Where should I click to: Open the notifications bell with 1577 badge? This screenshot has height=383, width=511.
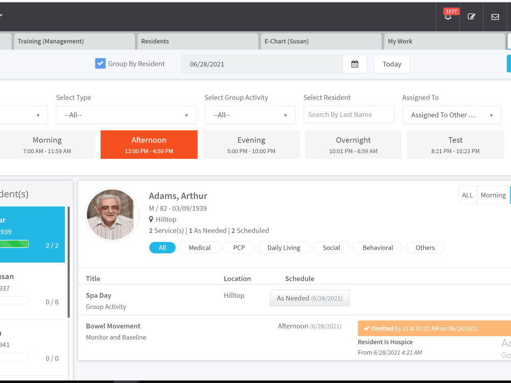tap(448, 17)
